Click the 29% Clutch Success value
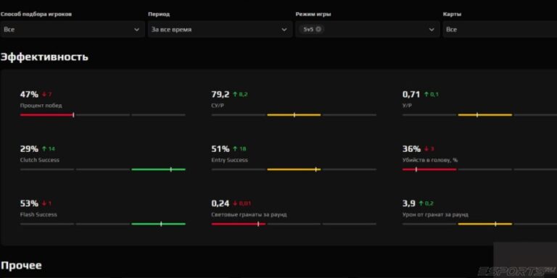Screen dimensions: 557x278 click(x=29, y=149)
